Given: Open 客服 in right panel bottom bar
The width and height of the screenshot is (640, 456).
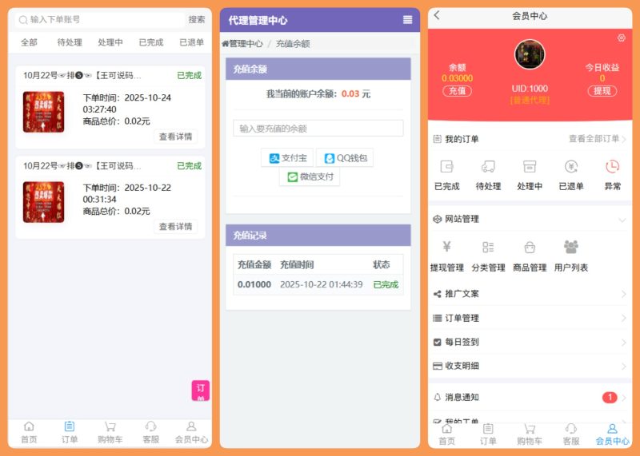Looking at the screenshot, I should pos(571,434).
